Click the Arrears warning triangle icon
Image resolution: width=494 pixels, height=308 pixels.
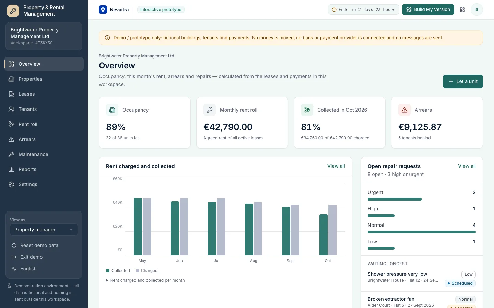tap(404, 110)
